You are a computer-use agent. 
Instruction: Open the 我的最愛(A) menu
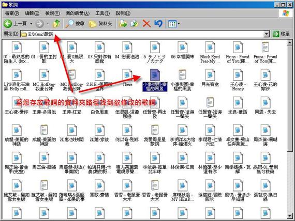pos(78,13)
